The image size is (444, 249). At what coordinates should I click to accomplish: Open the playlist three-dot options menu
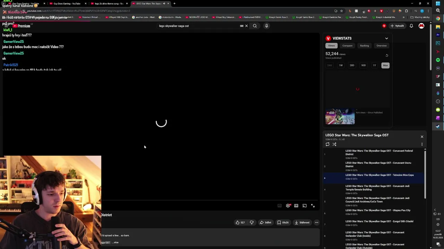tap(422, 145)
